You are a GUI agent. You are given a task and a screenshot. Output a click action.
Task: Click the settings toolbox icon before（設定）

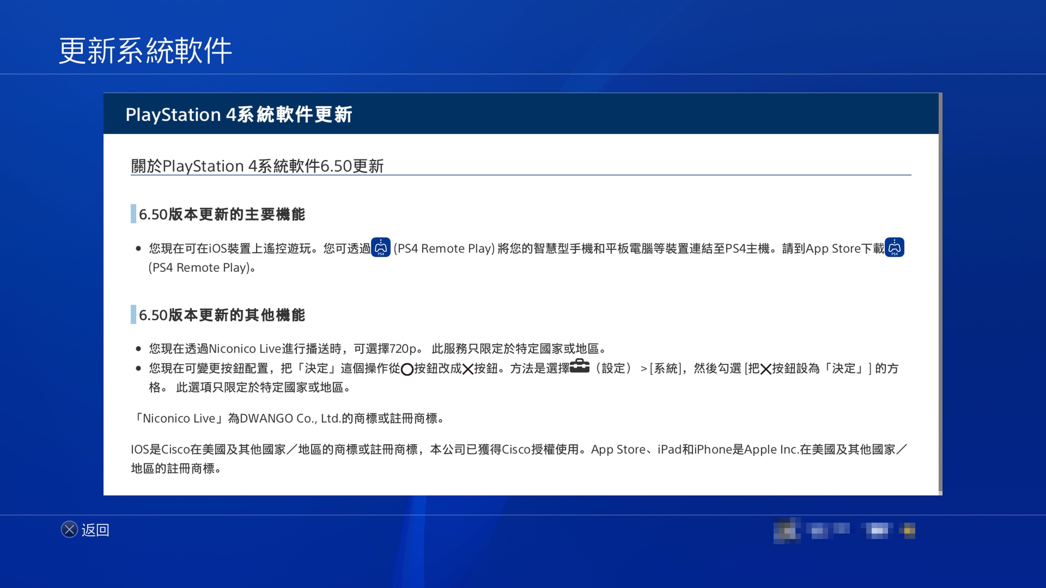pyautogui.click(x=579, y=366)
